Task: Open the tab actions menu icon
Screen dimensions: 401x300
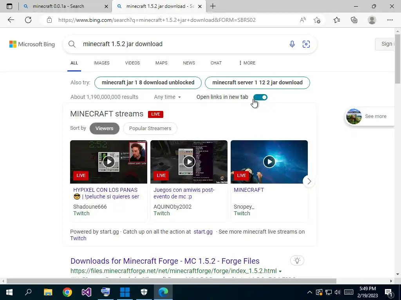Action: (9, 6)
